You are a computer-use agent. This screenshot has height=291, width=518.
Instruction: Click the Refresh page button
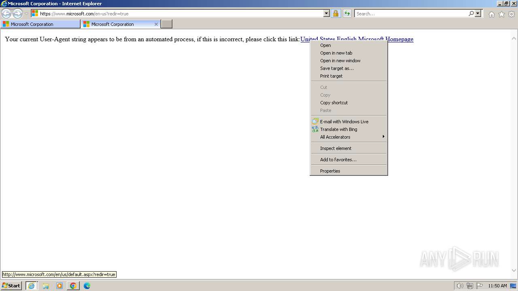pyautogui.click(x=347, y=13)
